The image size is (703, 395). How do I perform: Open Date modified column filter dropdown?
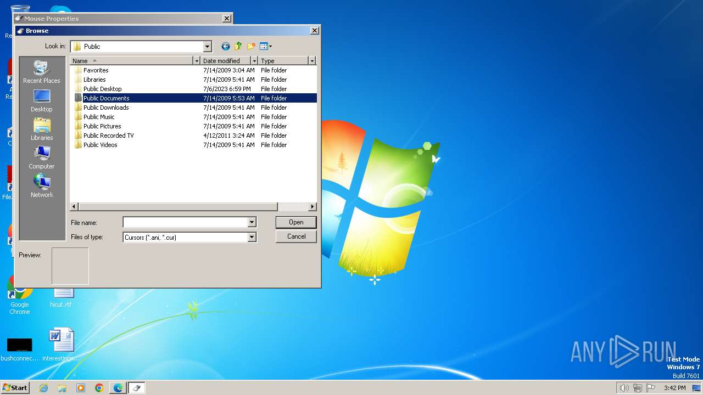click(254, 60)
